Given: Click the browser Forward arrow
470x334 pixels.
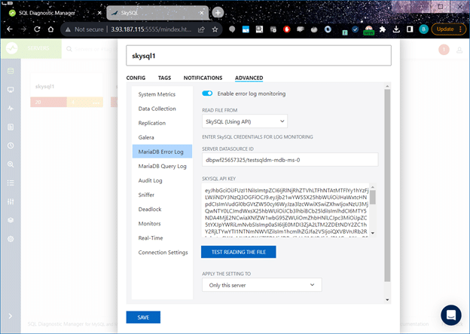Looking at the screenshot, I should coord(23,29).
